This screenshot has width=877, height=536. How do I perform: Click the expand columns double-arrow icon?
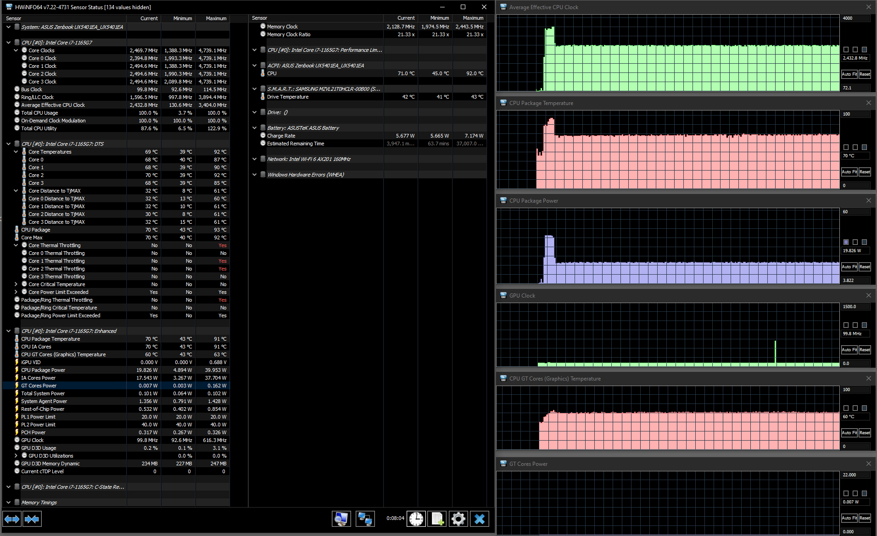12,519
